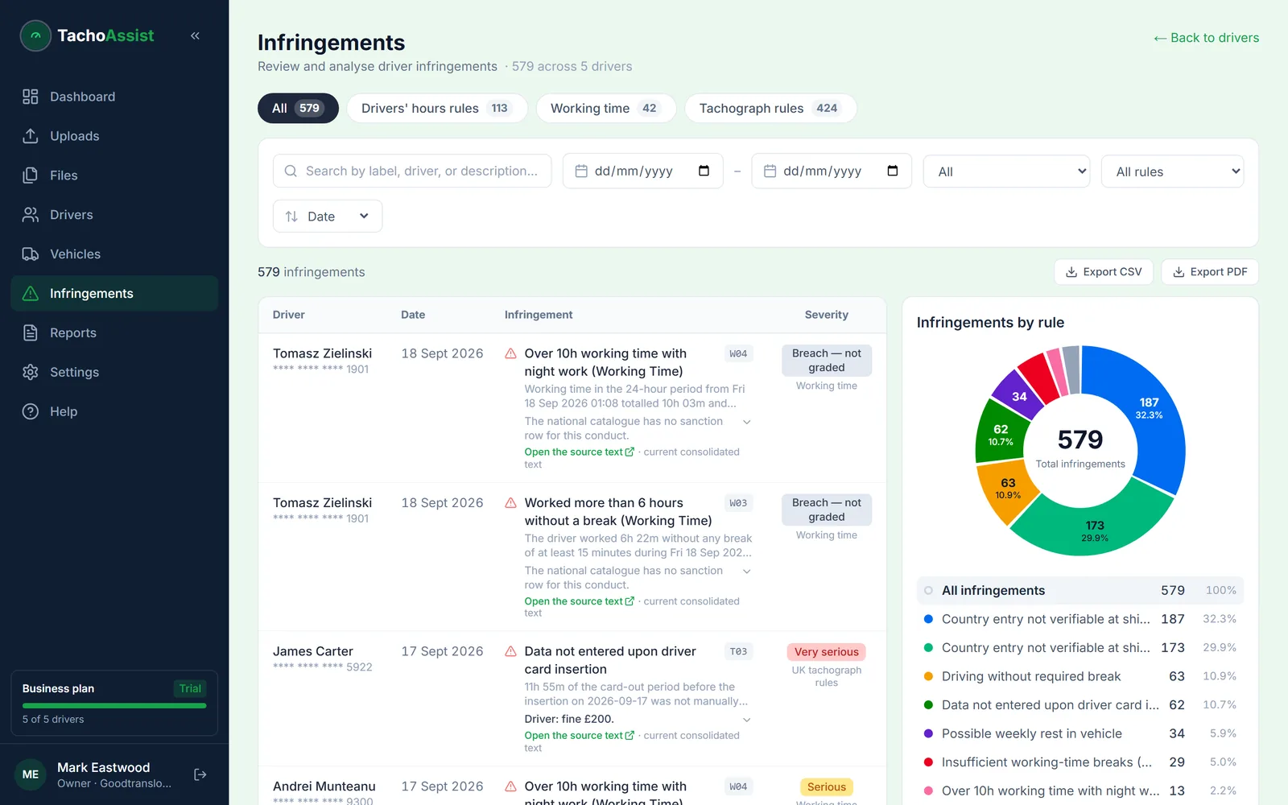Collapse the sidebar with the double chevron
The width and height of the screenshot is (1288, 805).
(195, 35)
